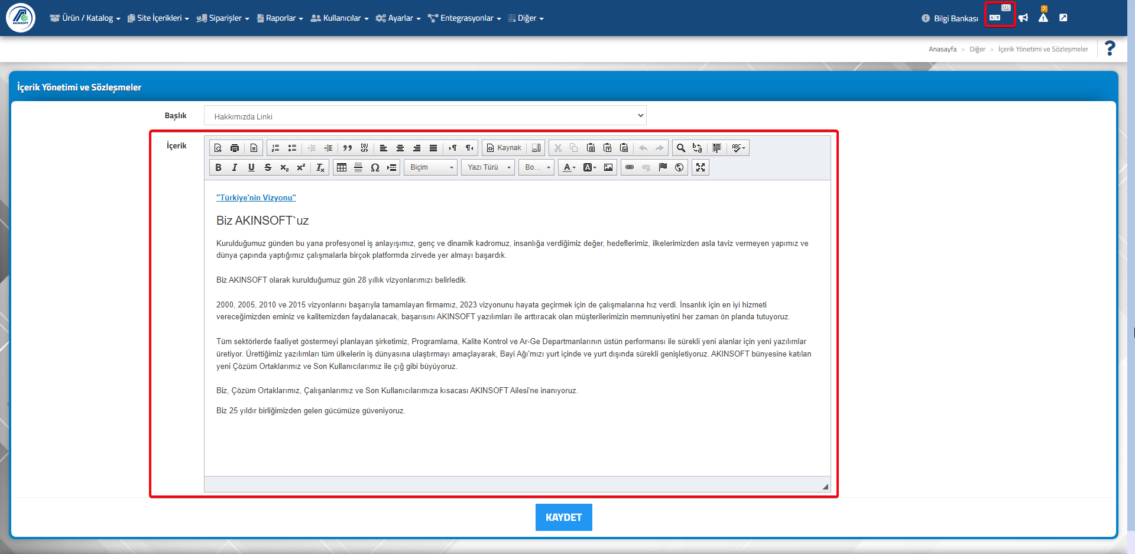This screenshot has height=554, width=1135.
Task: Toggle subscript formatting
Action: pyautogui.click(x=284, y=167)
